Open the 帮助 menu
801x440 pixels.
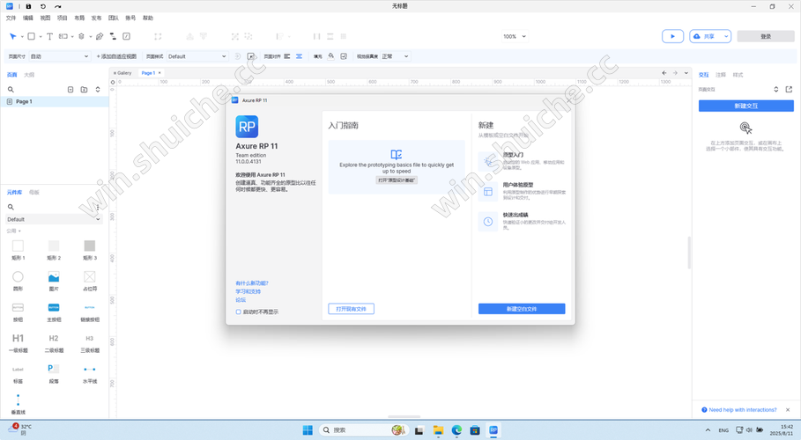(x=148, y=18)
